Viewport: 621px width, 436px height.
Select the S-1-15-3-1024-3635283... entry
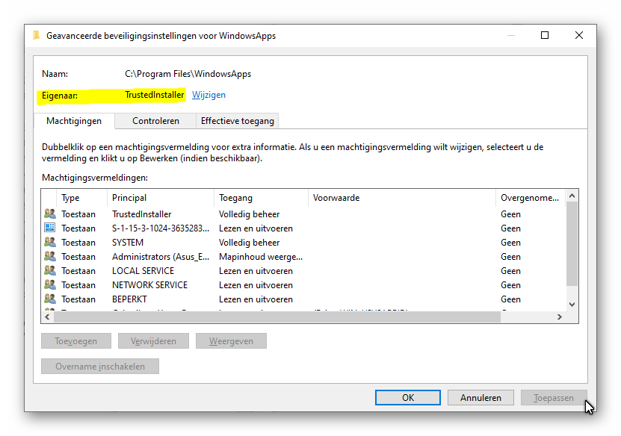[x=161, y=228]
